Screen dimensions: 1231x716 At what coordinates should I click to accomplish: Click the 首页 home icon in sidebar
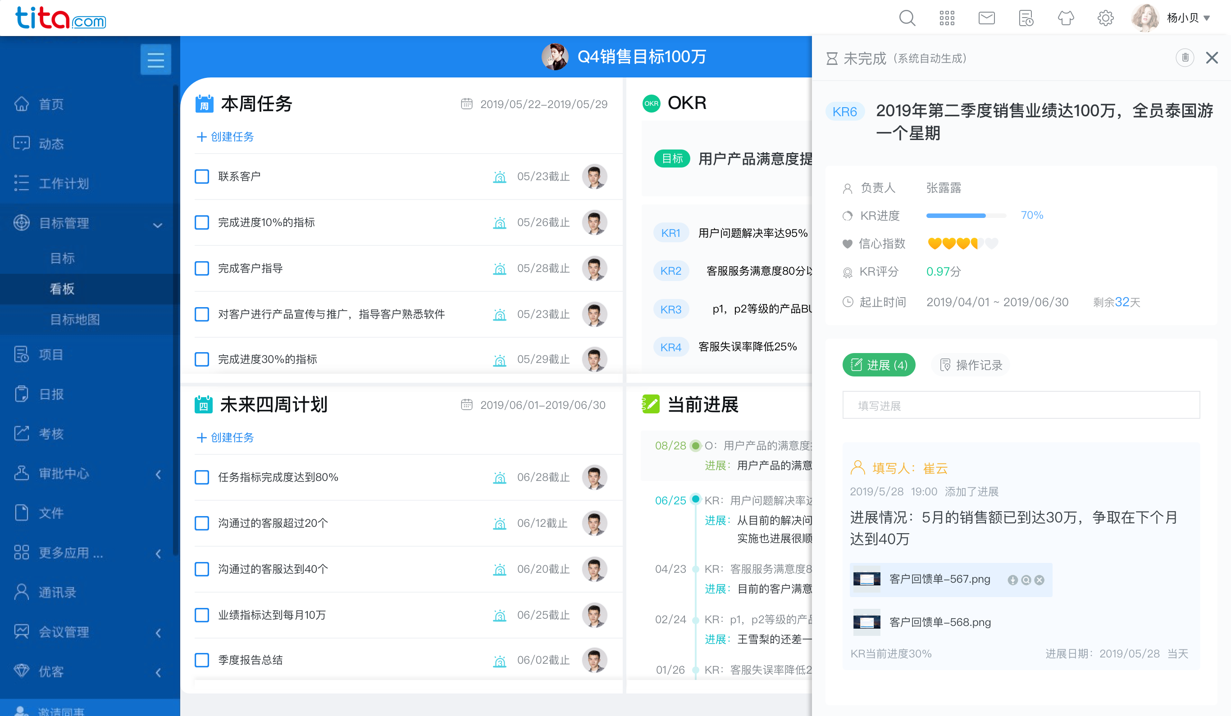22,104
